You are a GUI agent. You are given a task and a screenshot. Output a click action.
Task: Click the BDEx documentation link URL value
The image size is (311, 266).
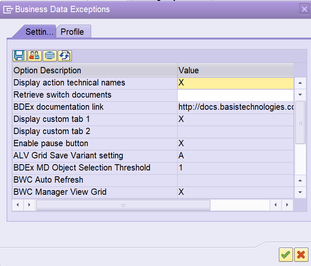pos(235,107)
